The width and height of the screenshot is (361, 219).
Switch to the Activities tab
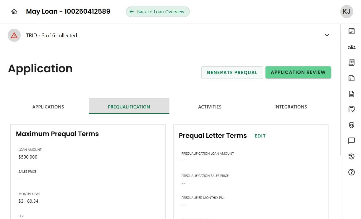[x=210, y=107]
